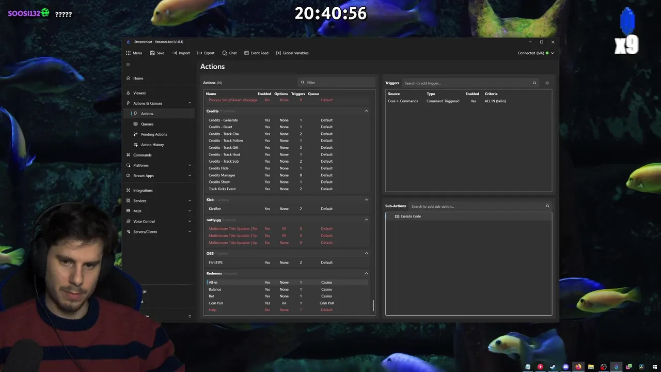Image resolution: width=661 pixels, height=372 pixels.
Task: Select Execute Code sub-action
Action: point(468,216)
